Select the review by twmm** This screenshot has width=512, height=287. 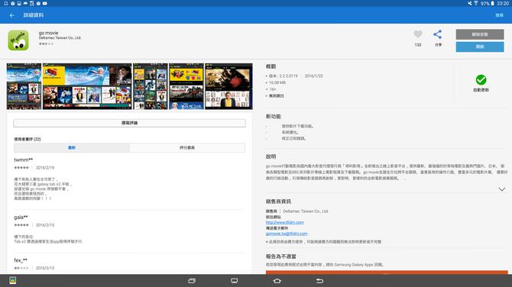coord(130,179)
